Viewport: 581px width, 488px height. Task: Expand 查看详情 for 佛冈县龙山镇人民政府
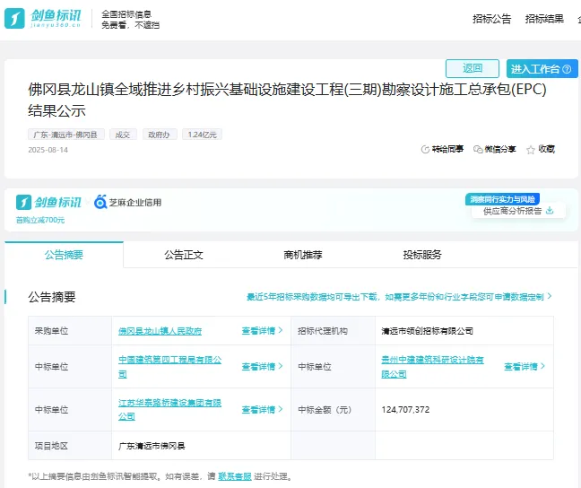262,331
